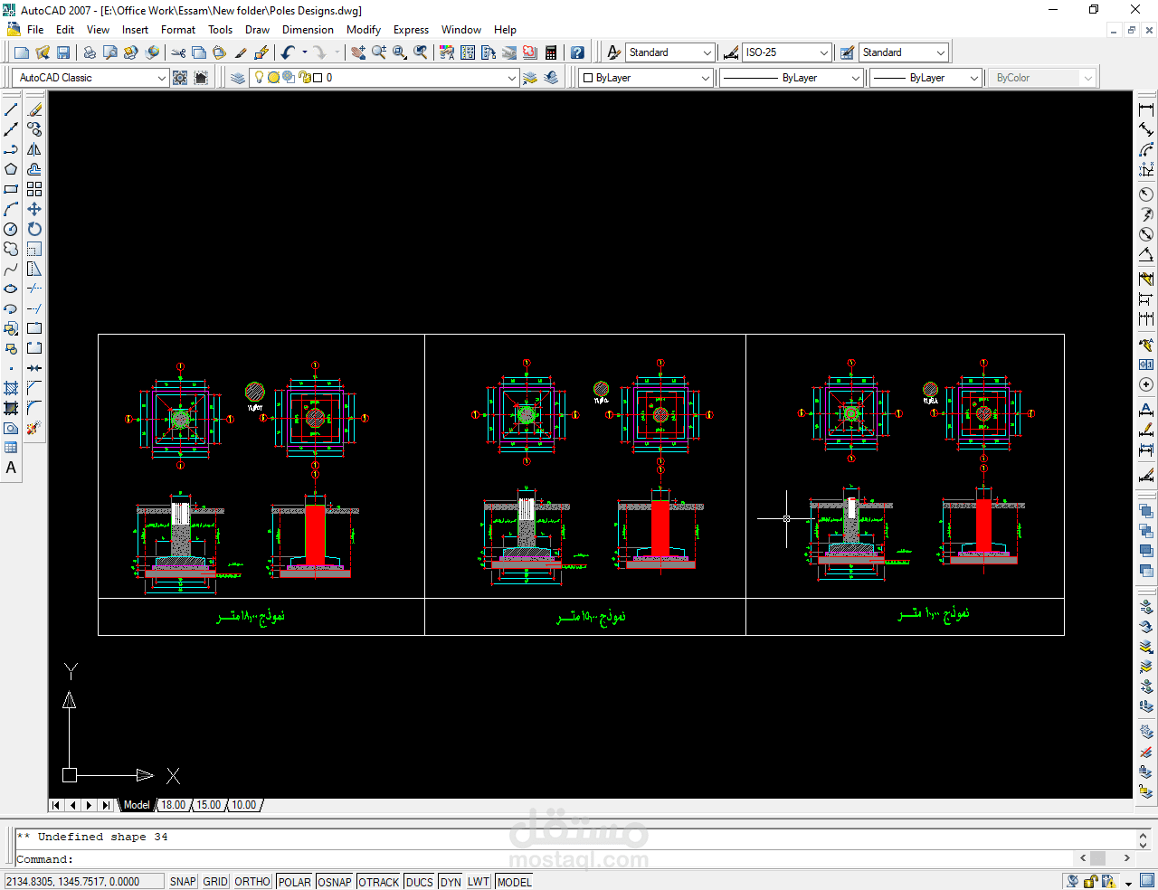Select the Spline draw tool
1158x890 pixels.
coord(11,269)
